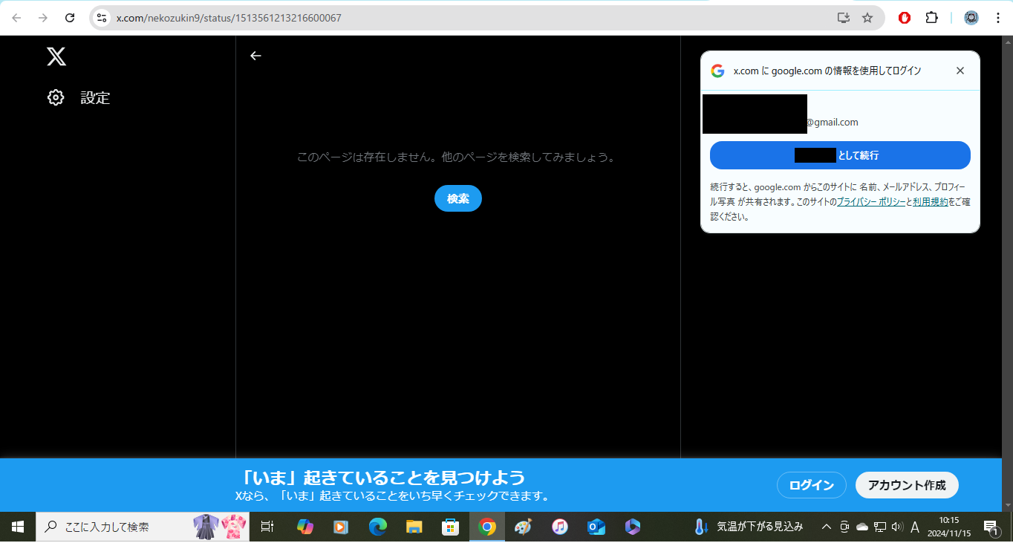Open the プライバシー ポリシー link
This screenshot has height=543, width=1013.
pos(870,202)
